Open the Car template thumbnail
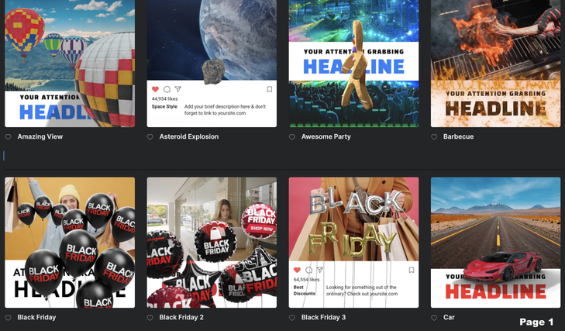 pos(496,243)
